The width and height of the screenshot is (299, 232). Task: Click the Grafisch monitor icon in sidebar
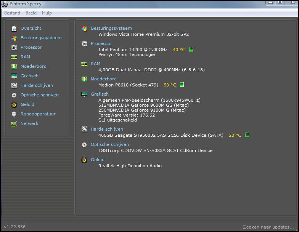14,76
